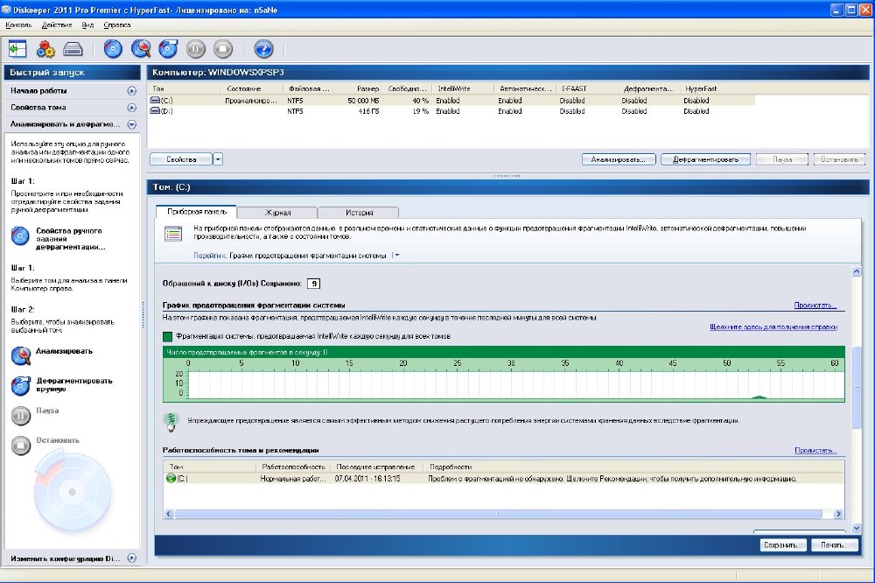The width and height of the screenshot is (875, 583).
Task: Click the 'Последнее исправление' column header
Action: pos(376,467)
